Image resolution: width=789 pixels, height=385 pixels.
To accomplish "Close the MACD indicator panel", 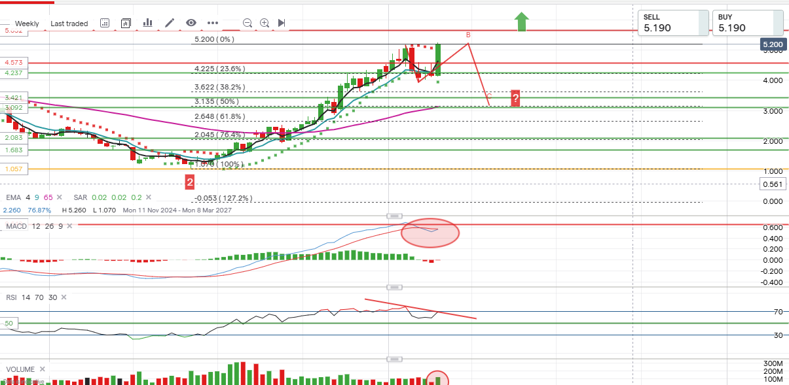I will coord(69,226).
